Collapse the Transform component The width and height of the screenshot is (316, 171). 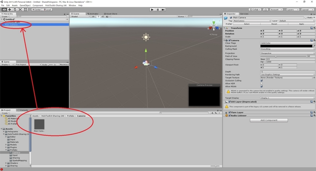pyautogui.click(x=224, y=28)
